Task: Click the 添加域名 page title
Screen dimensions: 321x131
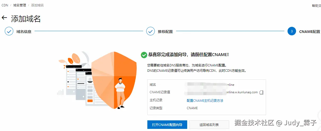Action: coord(26,19)
